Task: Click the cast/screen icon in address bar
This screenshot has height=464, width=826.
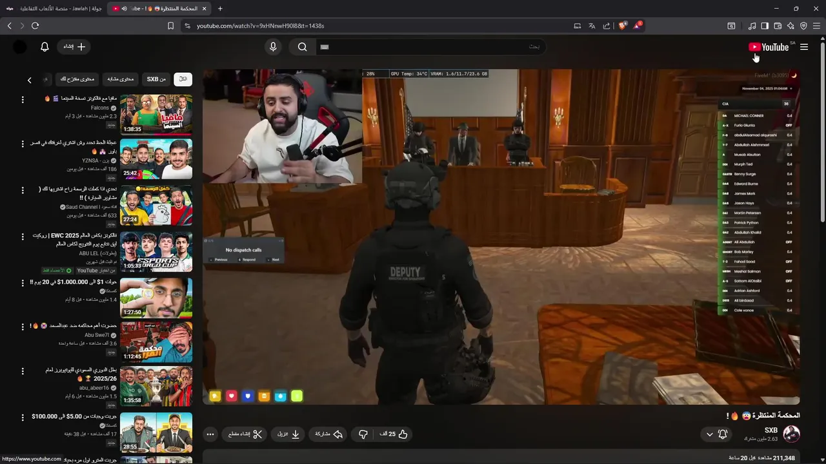Action: [x=577, y=26]
